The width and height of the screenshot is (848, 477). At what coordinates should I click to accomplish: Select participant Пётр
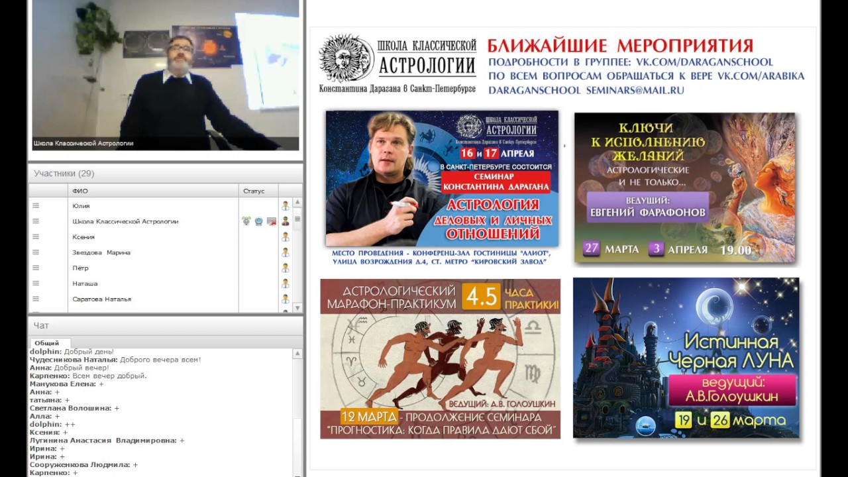[80, 268]
